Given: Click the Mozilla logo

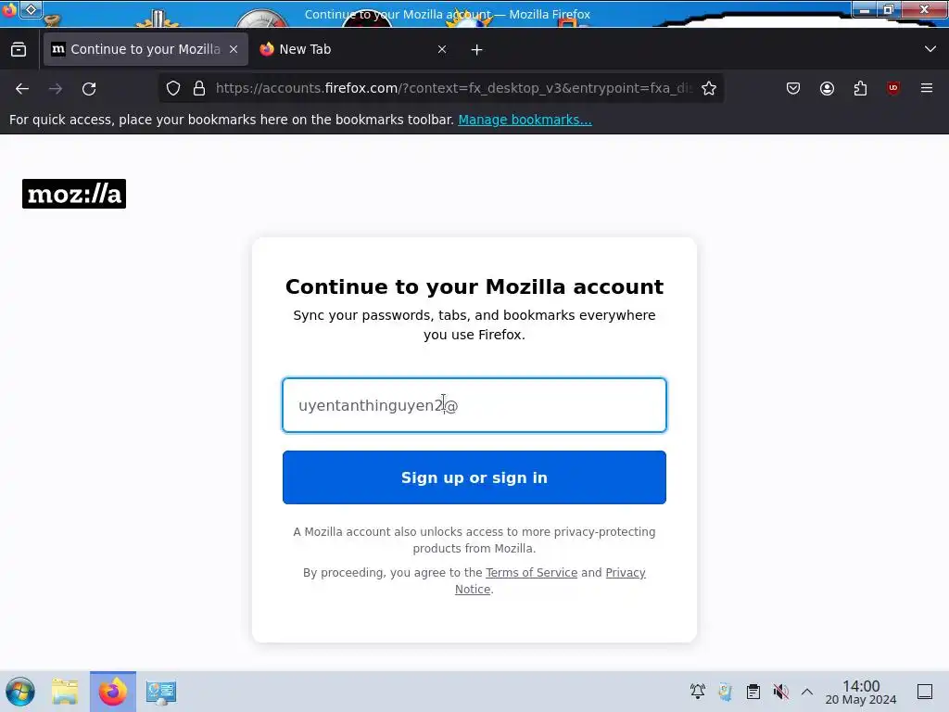Looking at the screenshot, I should [x=74, y=194].
